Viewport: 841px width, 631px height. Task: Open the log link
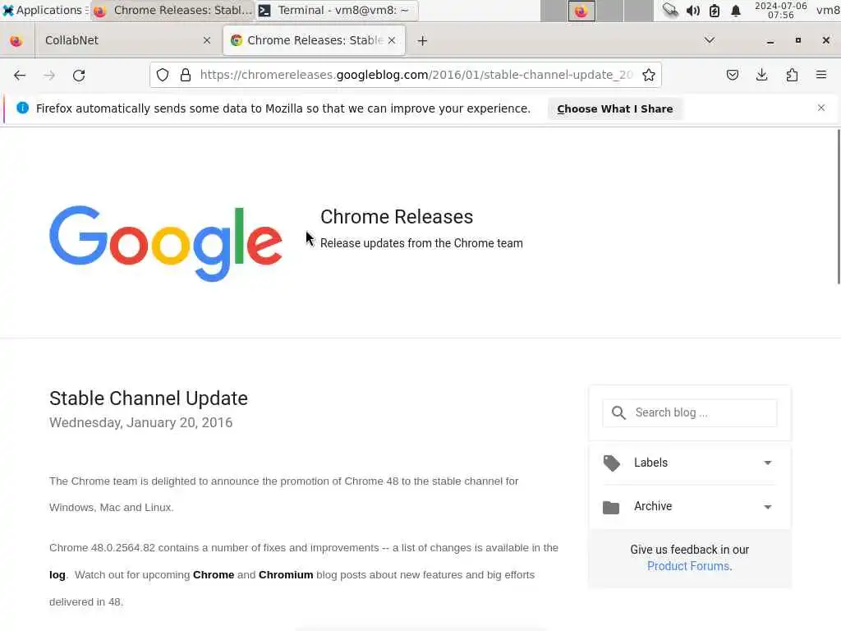click(57, 574)
